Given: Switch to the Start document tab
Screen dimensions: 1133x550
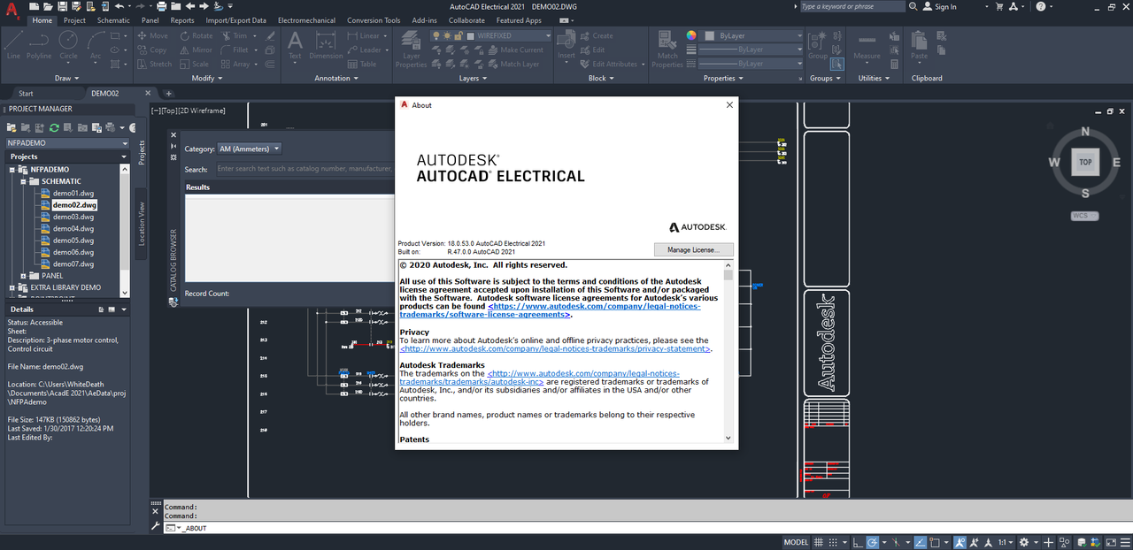Looking at the screenshot, I should coord(26,93).
